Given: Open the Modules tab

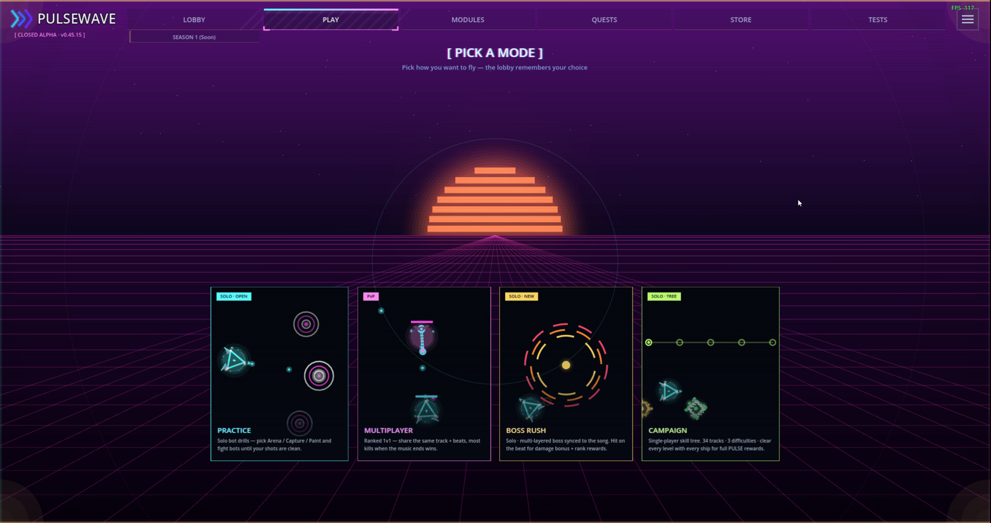Looking at the screenshot, I should pyautogui.click(x=468, y=20).
